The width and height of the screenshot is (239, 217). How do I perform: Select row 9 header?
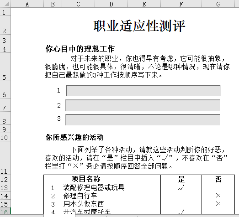point(5,129)
